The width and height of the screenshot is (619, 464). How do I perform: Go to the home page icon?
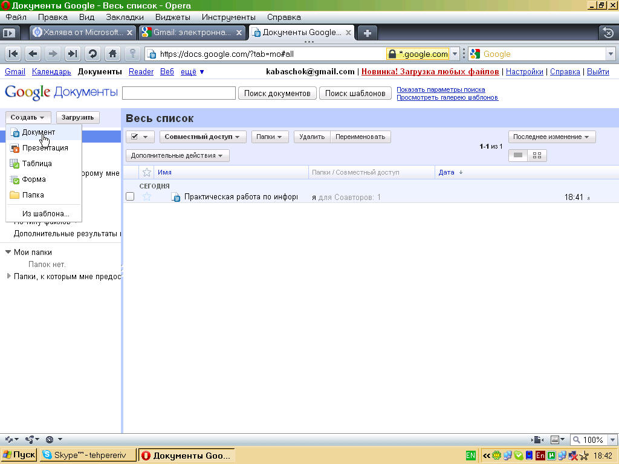pyautogui.click(x=113, y=54)
